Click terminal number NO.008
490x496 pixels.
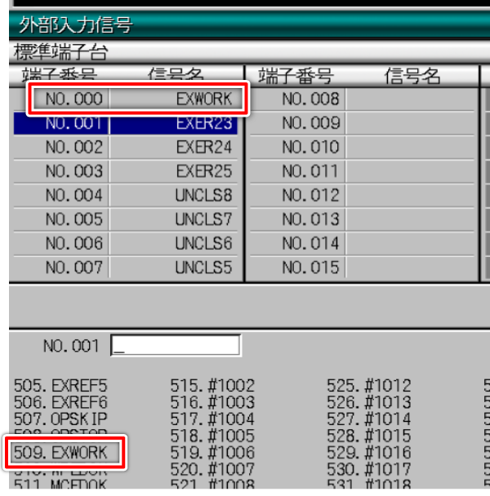(310, 100)
